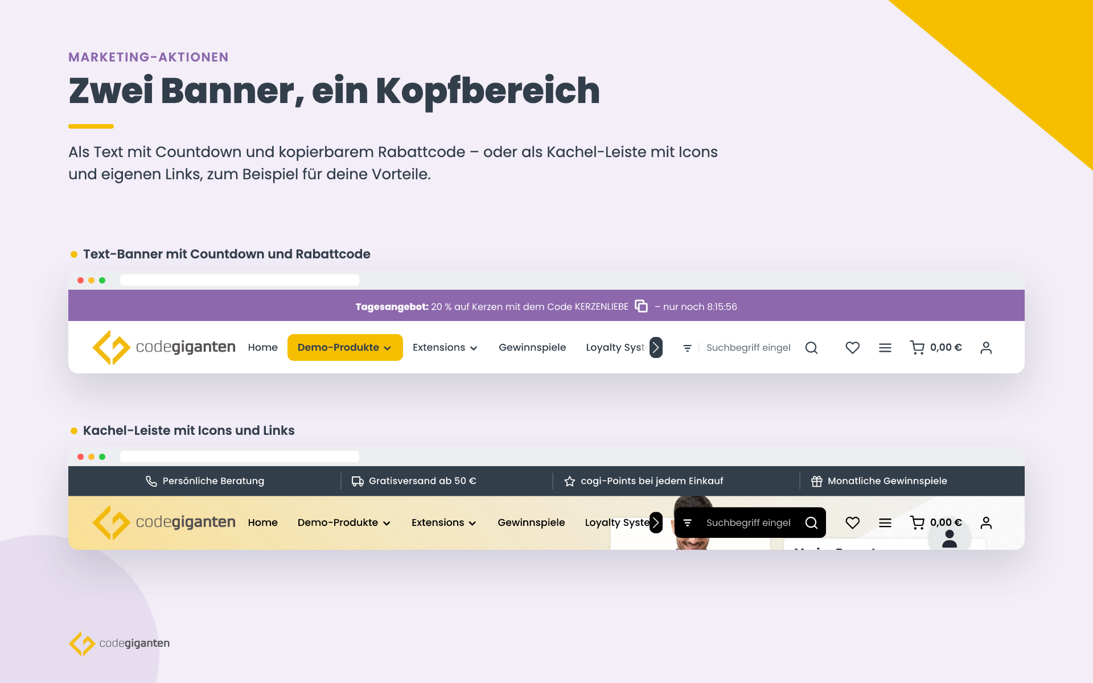Open Persönliche Beratung tile link
The image size is (1093, 683).
point(205,481)
